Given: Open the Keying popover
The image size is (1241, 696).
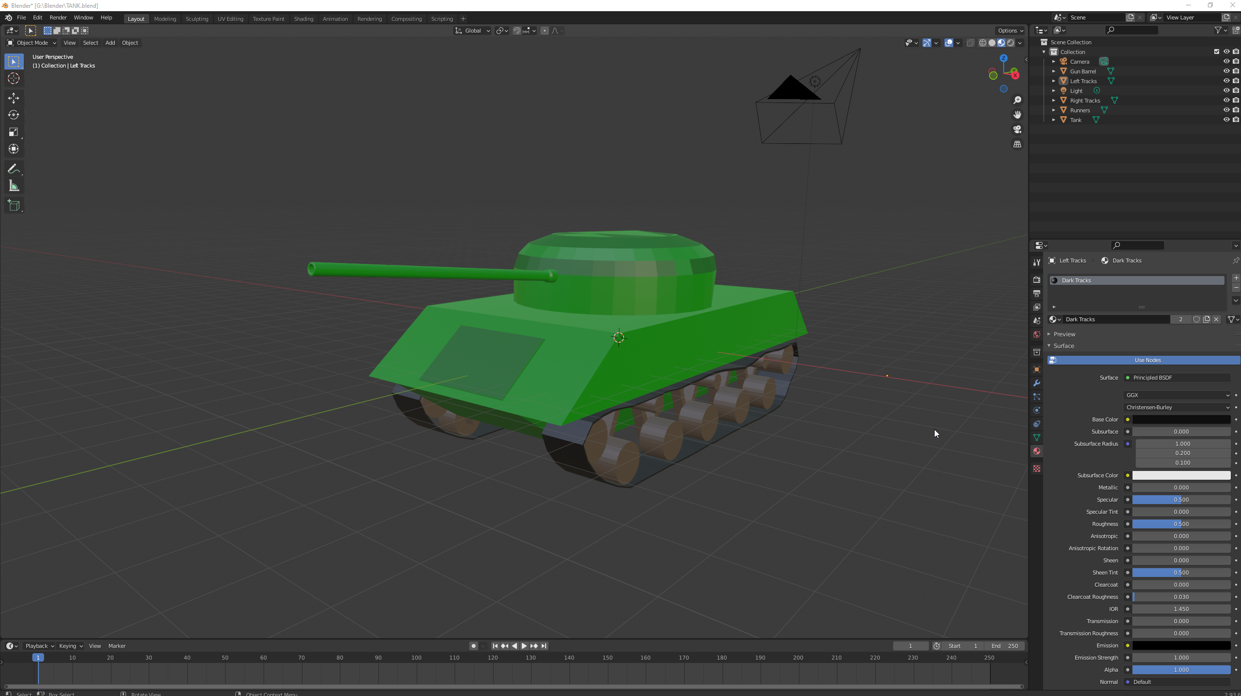Looking at the screenshot, I should [71, 646].
